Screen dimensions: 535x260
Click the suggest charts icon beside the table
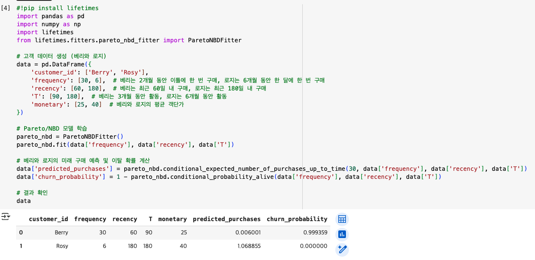coord(342,234)
